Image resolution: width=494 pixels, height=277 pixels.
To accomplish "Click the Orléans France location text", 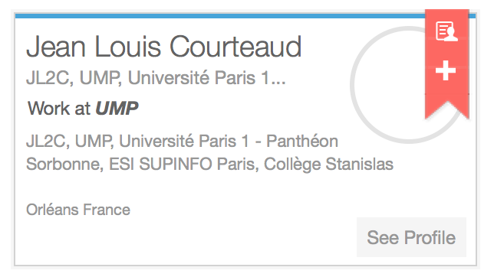I will [x=78, y=210].
